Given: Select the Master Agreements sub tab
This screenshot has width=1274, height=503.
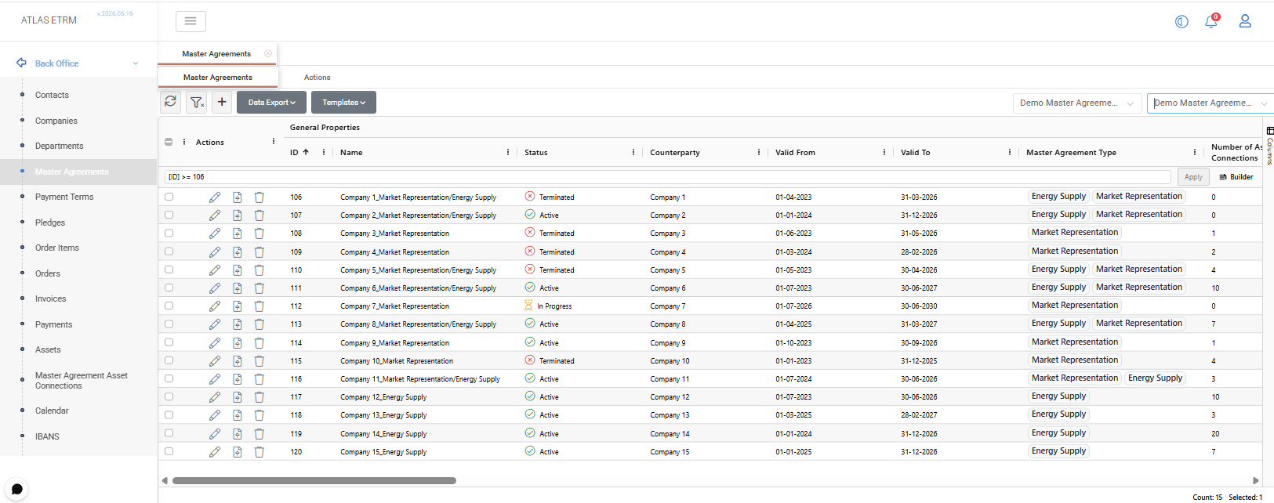Looking at the screenshot, I should tap(218, 78).
